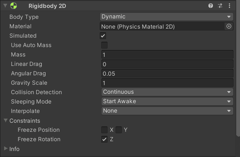Collapse the Rigidbody 2D component foldout
This screenshot has width=240, height=157.
click(x=5, y=6)
